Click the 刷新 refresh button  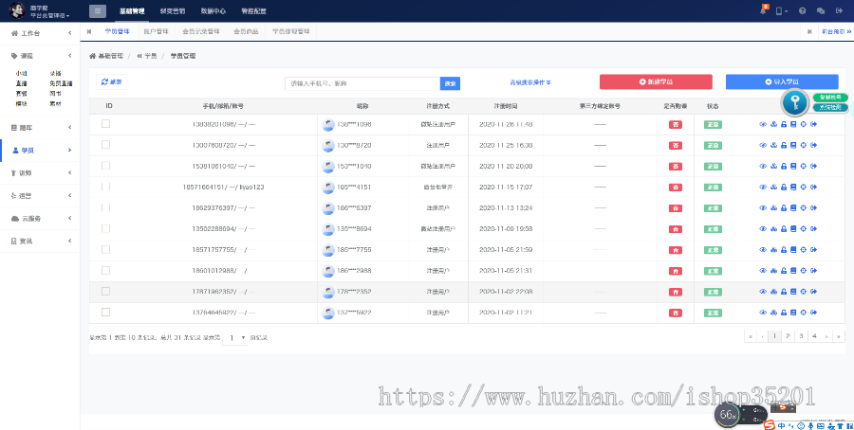click(x=112, y=82)
